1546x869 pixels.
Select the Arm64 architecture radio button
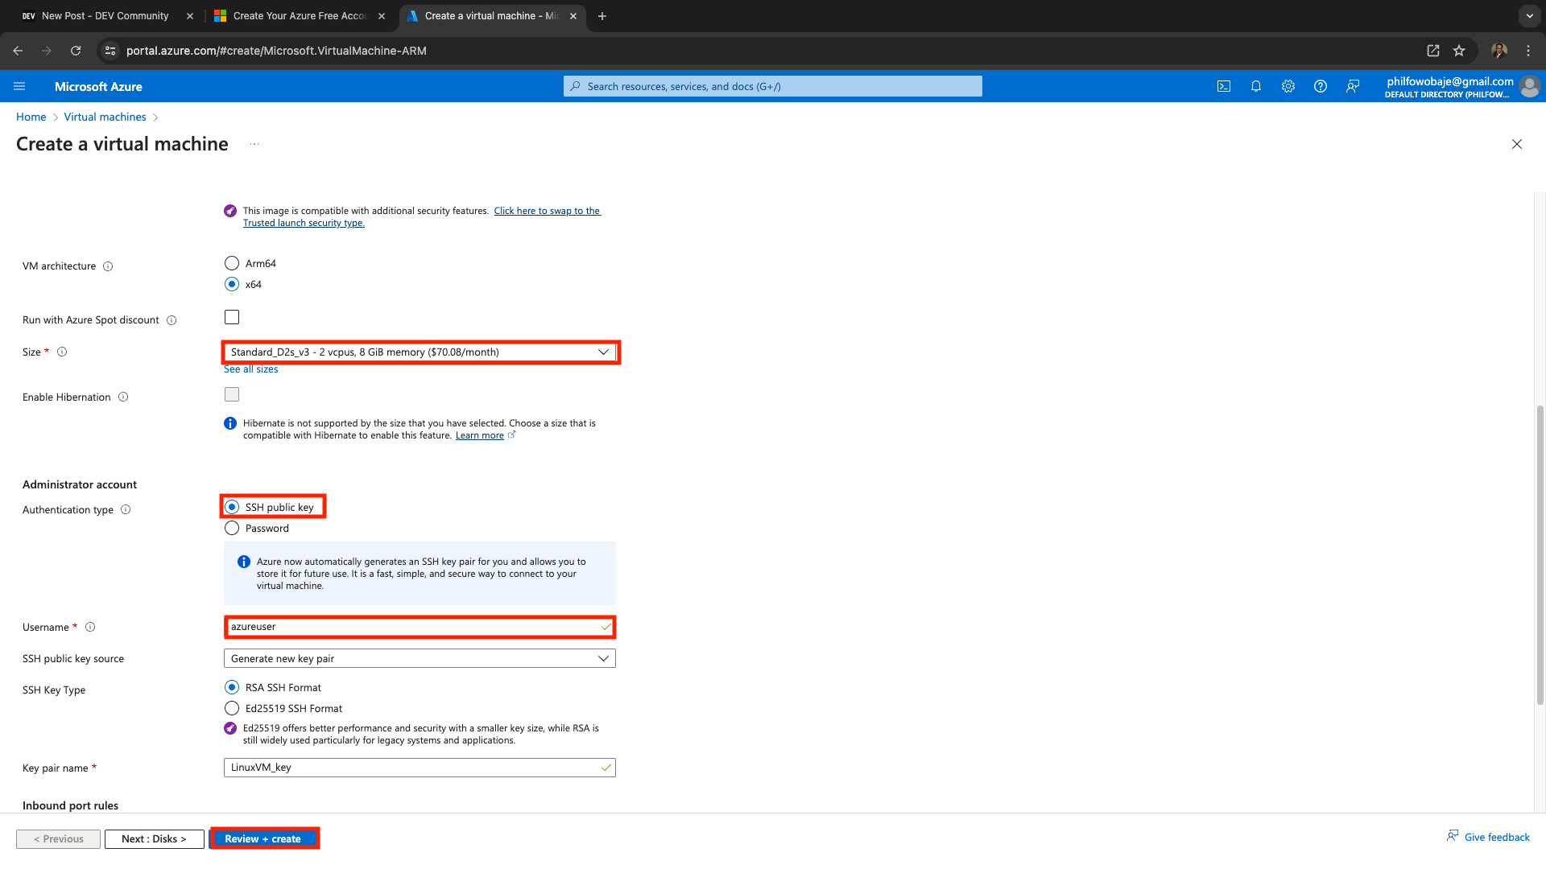click(232, 263)
